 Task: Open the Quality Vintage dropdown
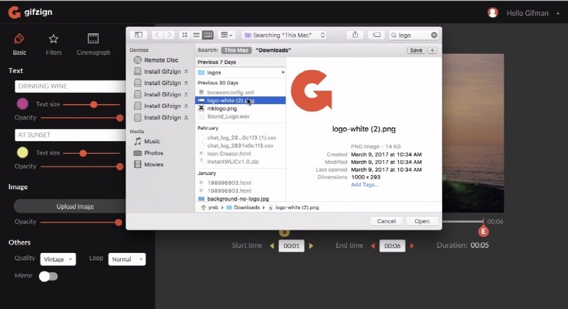pyautogui.click(x=58, y=259)
